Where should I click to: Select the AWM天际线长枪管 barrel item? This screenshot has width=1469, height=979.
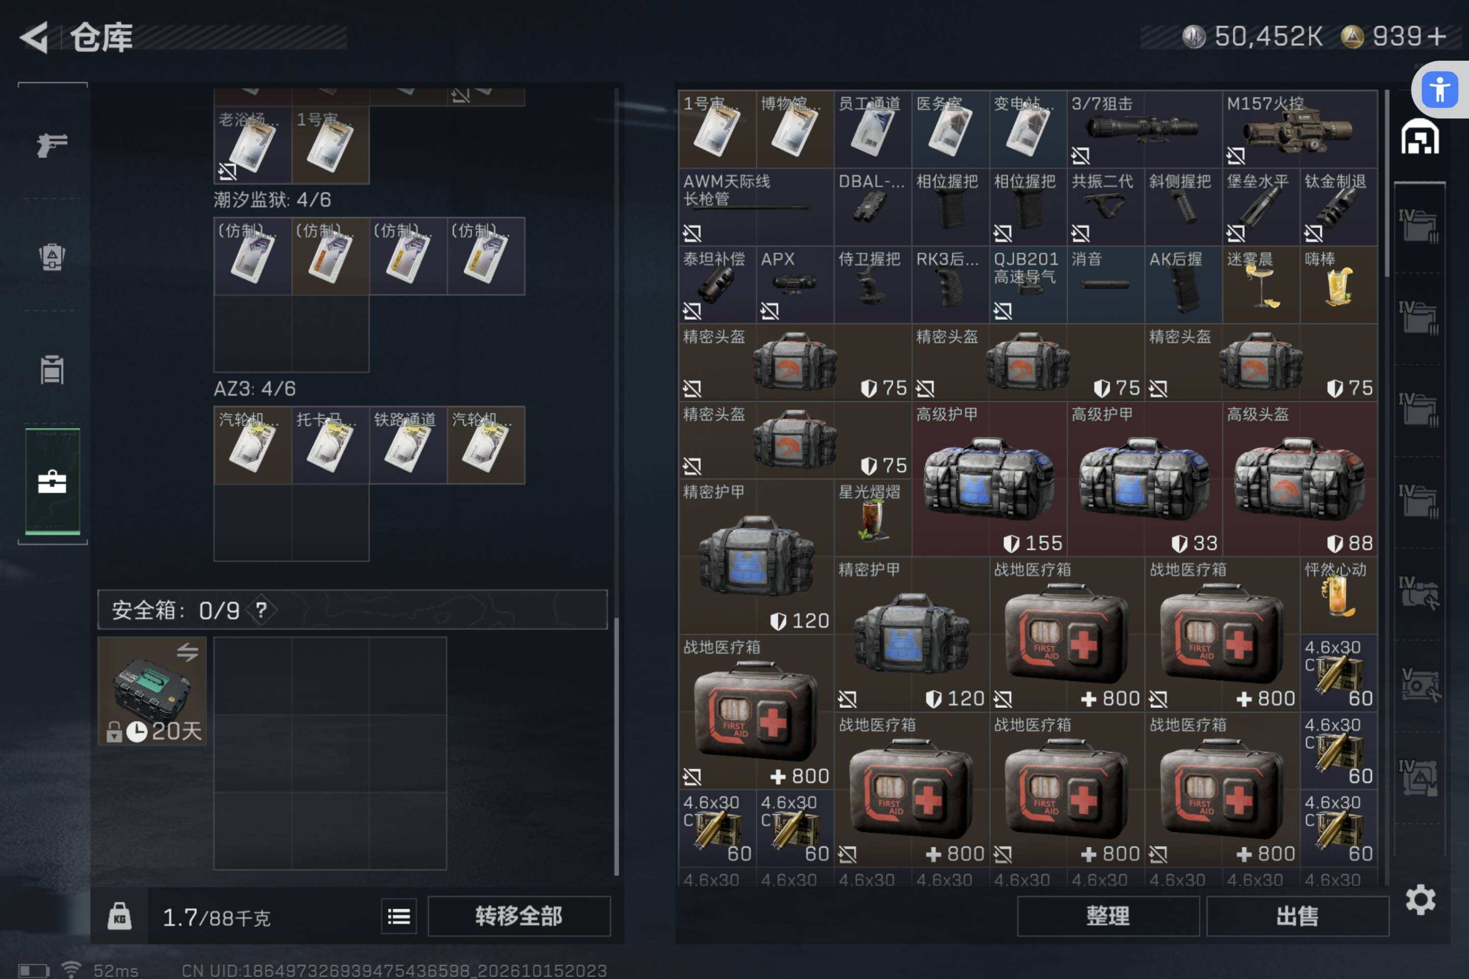[756, 207]
